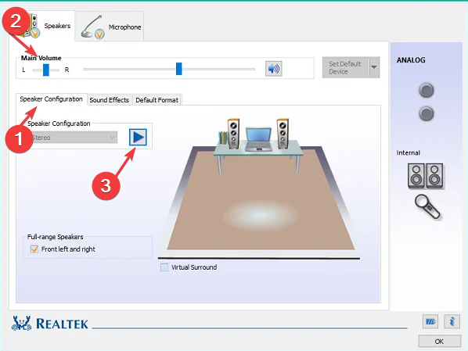Viewport: 468px width, 351px height.
Task: Click the laptop in the room preview
Action: [x=258, y=139]
